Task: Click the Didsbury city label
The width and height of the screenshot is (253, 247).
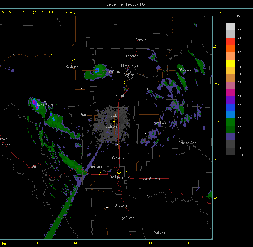Action: [x=113, y=126]
